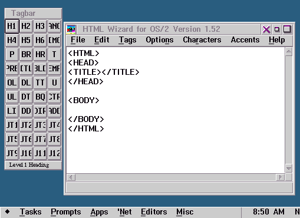Start an ordered list with OL
The height and width of the screenshot is (218, 300).
[x=12, y=82]
